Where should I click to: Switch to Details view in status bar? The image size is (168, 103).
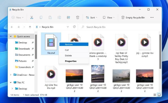(155, 95)
